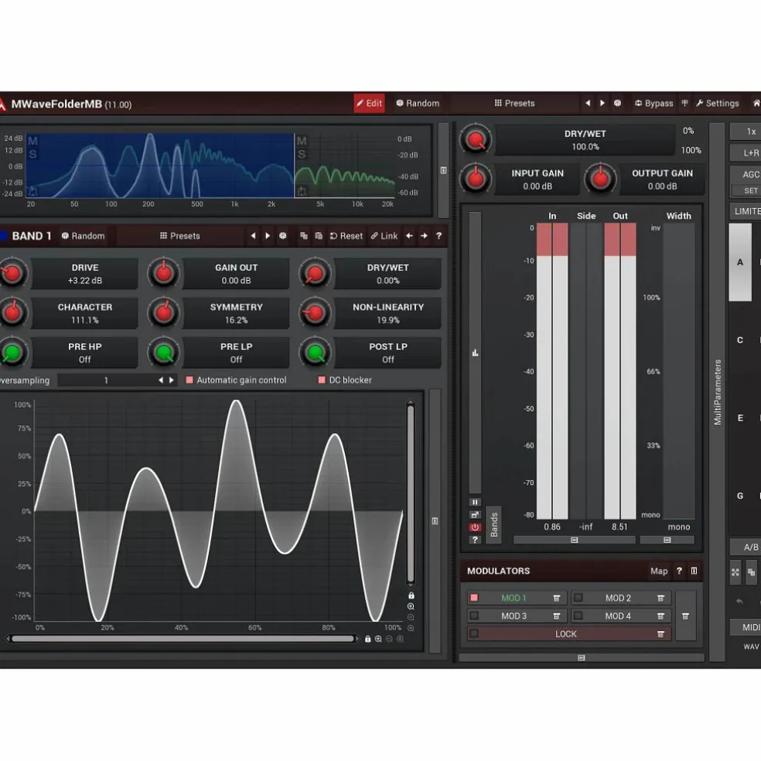Image resolution: width=761 pixels, height=761 pixels.
Task: Click the main DRY/WET knob
Action: [x=476, y=140]
